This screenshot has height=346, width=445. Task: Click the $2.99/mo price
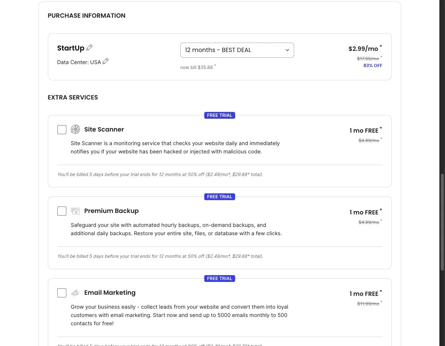363,49
